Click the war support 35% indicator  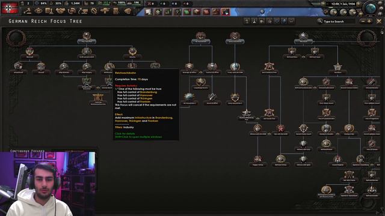point(56,3)
